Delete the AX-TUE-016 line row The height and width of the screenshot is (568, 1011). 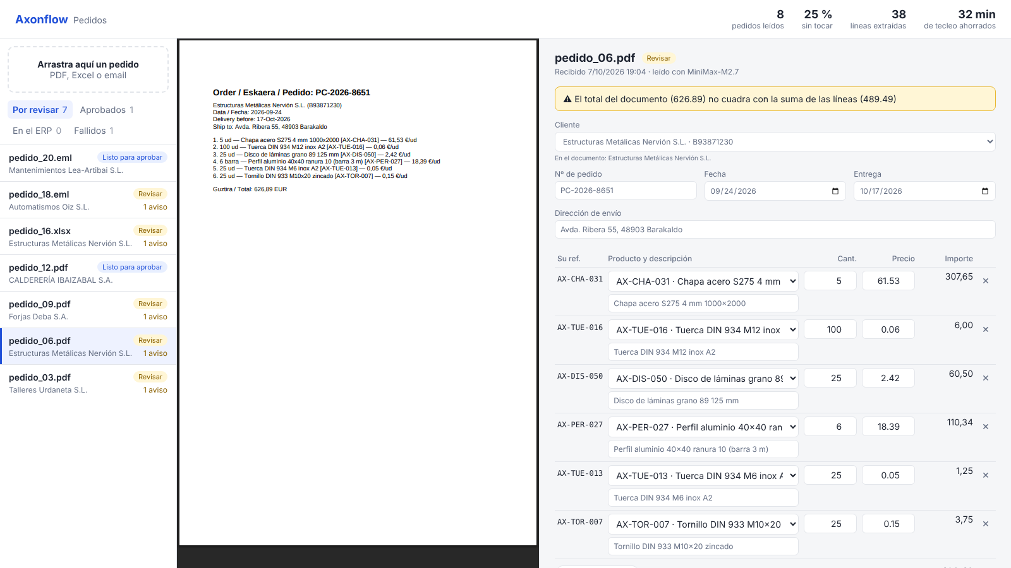[985, 329]
